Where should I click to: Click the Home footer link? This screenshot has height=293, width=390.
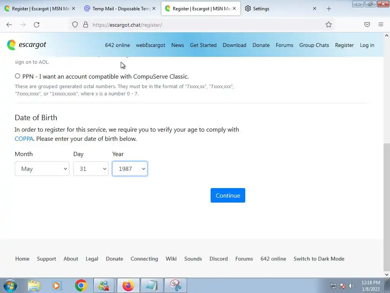point(22,259)
